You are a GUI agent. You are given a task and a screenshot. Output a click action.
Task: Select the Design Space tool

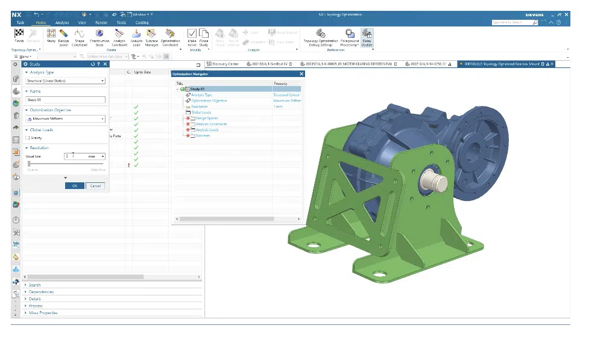point(63,34)
